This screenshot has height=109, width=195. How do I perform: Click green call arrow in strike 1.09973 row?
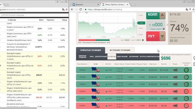coord(106,84)
